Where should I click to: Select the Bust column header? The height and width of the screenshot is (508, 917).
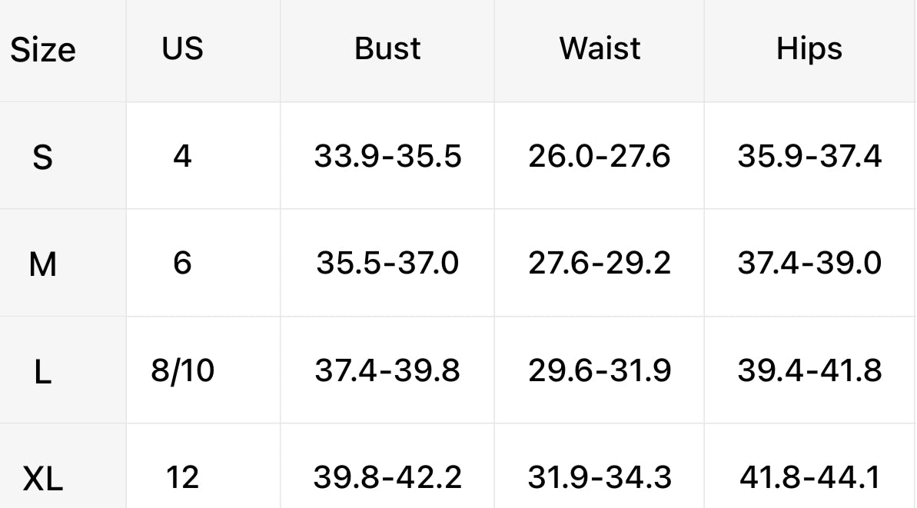coord(387,48)
